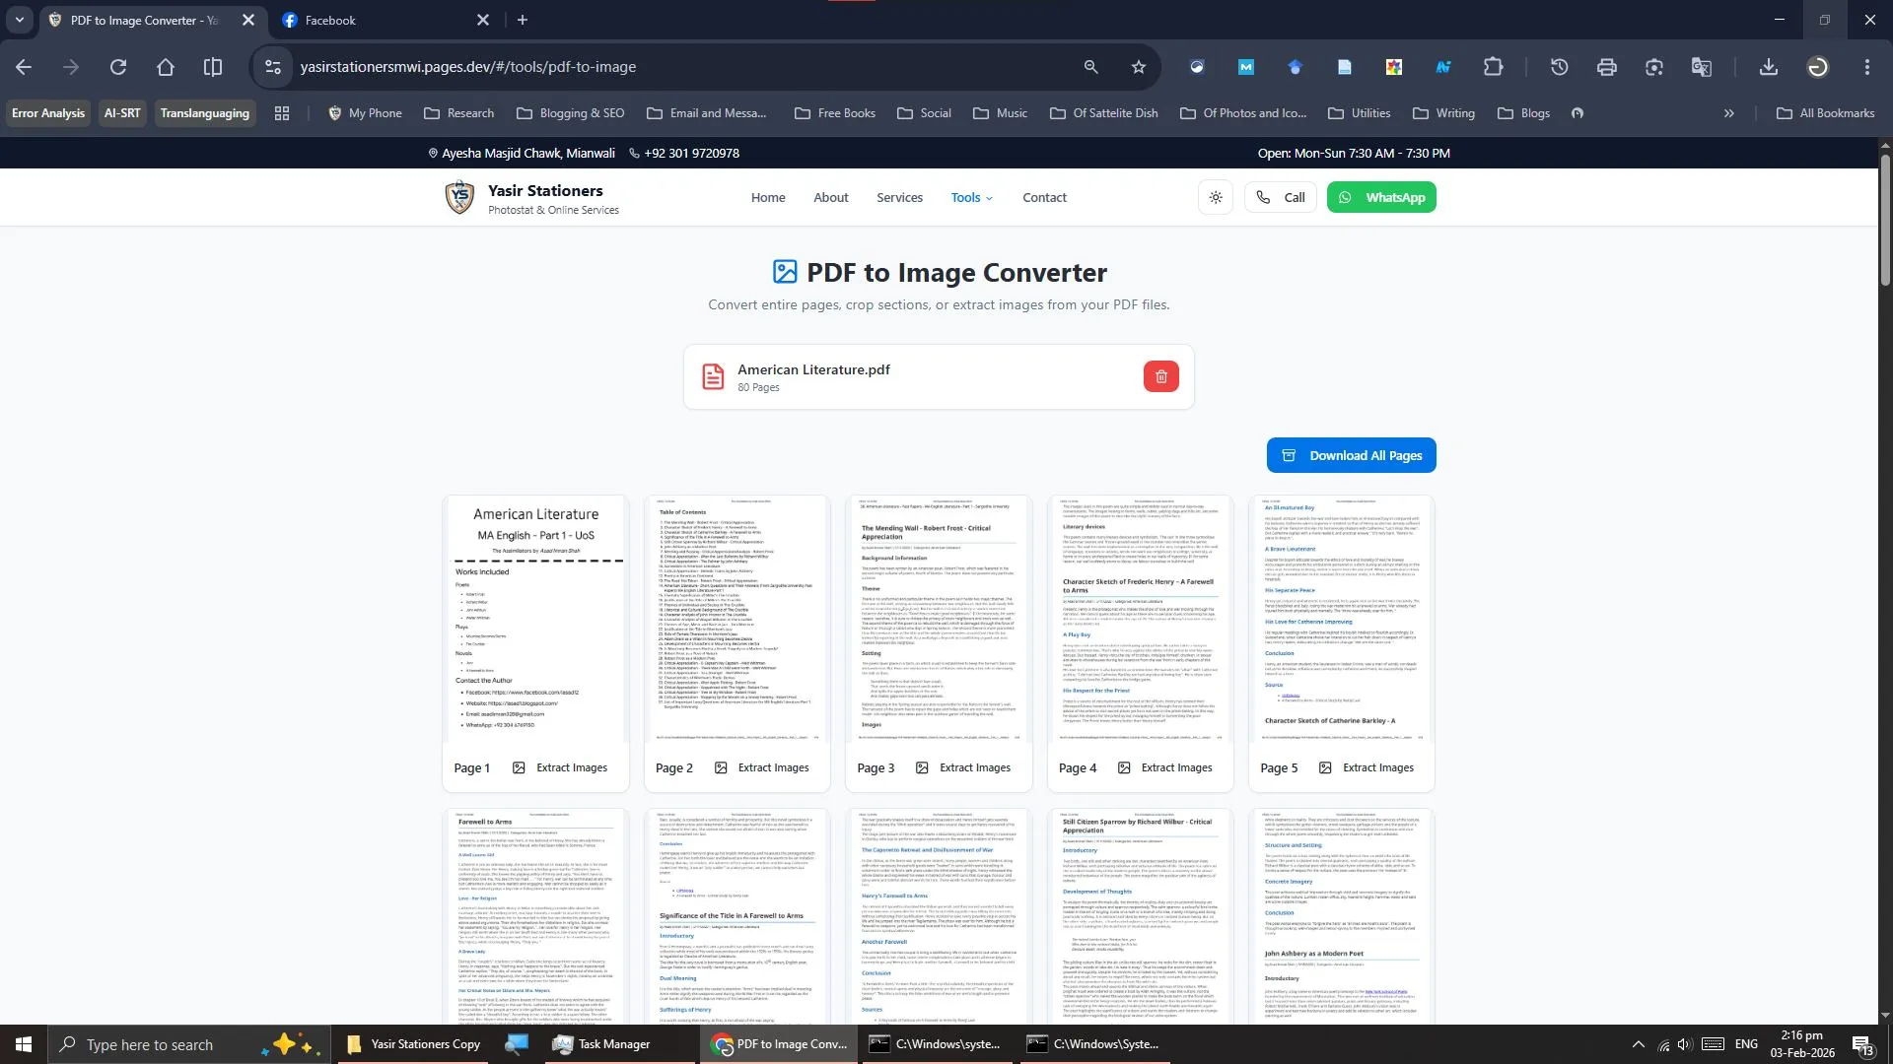The image size is (1893, 1064).
Task: Expand the Tools dropdown in navigation
Action: coord(971,197)
